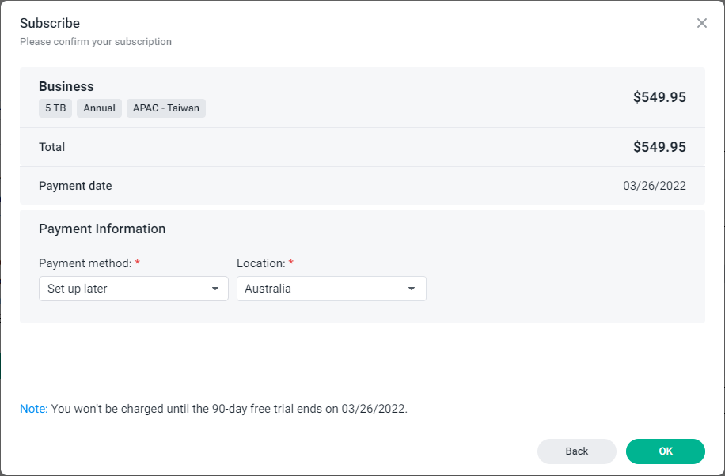Image resolution: width=725 pixels, height=476 pixels.
Task: Click the APAC - Taiwan region tag
Action: [x=166, y=108]
